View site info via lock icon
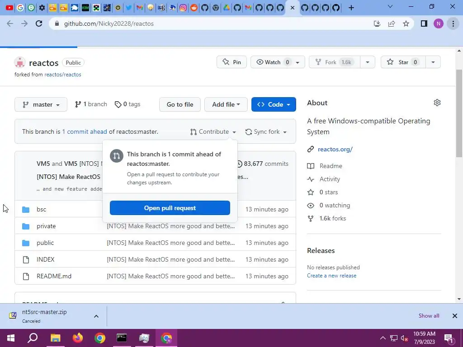463x347 pixels. point(57,23)
